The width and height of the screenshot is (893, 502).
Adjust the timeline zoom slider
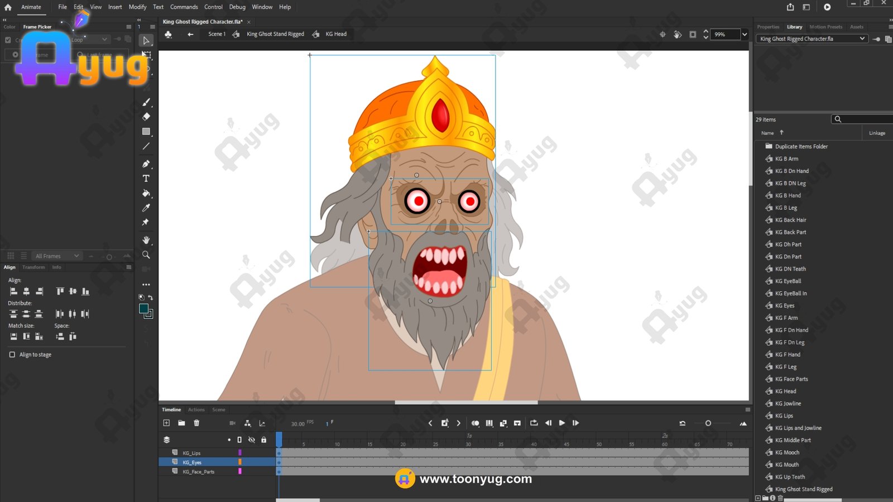pyautogui.click(x=708, y=423)
